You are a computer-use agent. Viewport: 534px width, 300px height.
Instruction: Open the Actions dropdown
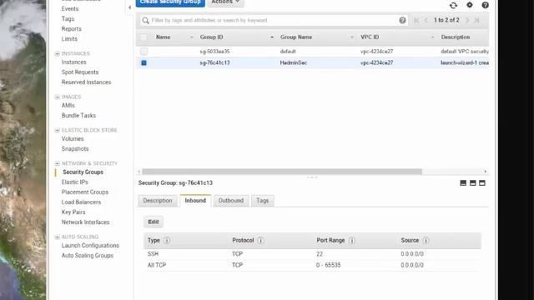(225, 2)
